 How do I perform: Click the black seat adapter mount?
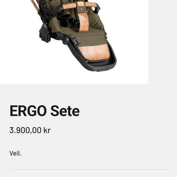(45, 33)
